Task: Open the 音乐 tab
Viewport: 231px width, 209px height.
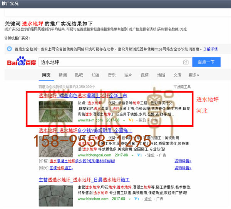Action: click(x=112, y=75)
